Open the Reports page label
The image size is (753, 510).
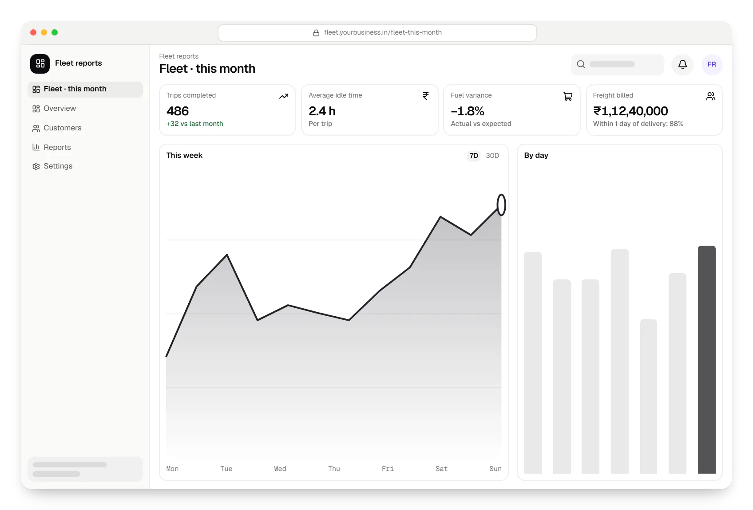[x=57, y=147]
